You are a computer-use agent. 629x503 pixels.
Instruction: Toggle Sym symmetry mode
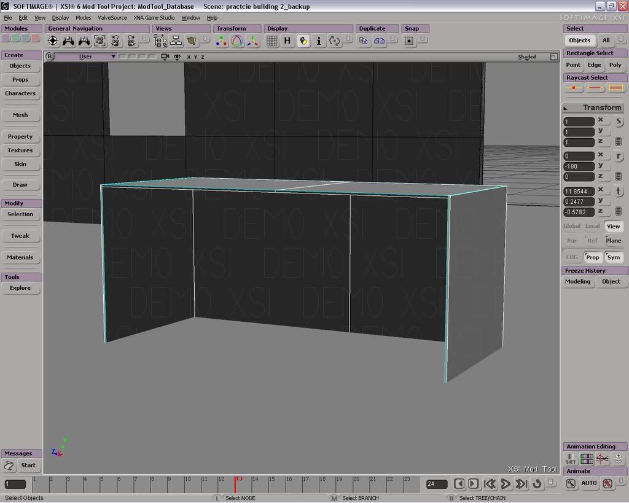point(613,257)
